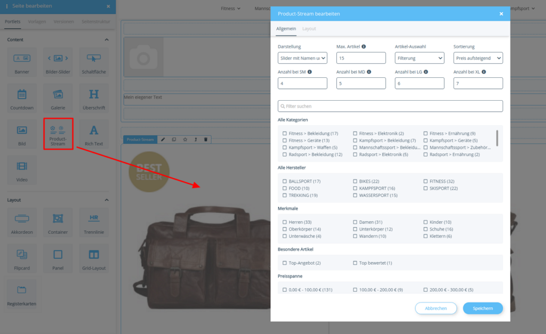This screenshot has height=334, width=546.
Task: Open the Product-Stream pencil edit icon
Action: click(x=163, y=139)
